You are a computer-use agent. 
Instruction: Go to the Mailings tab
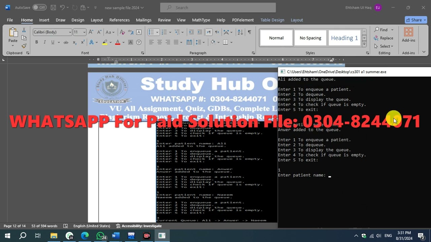point(143,20)
